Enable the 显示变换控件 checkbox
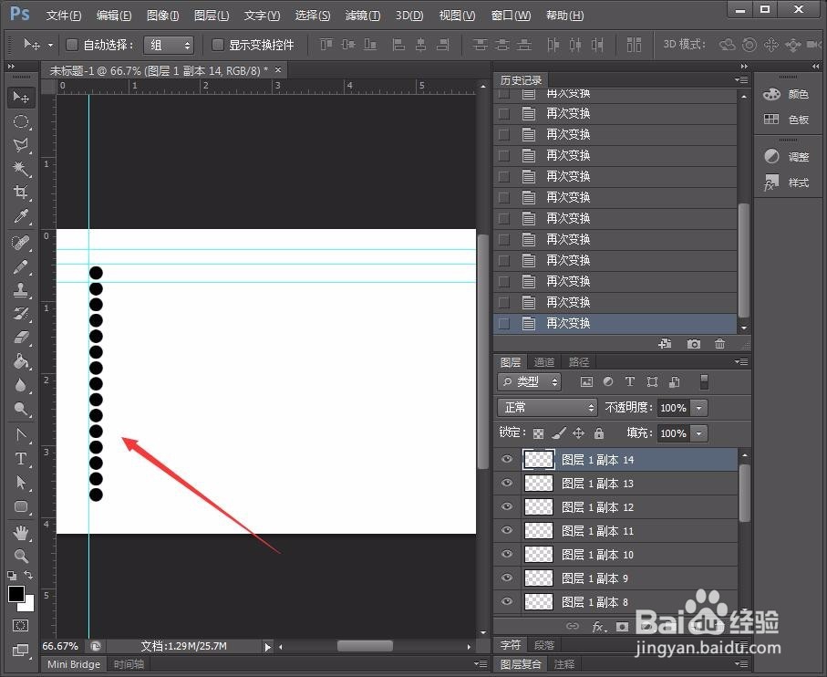Image resolution: width=827 pixels, height=677 pixels. pyautogui.click(x=217, y=45)
